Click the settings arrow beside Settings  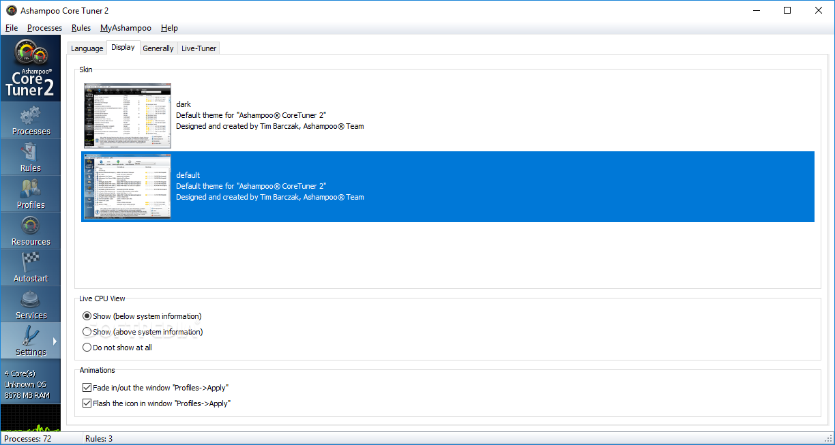click(55, 341)
